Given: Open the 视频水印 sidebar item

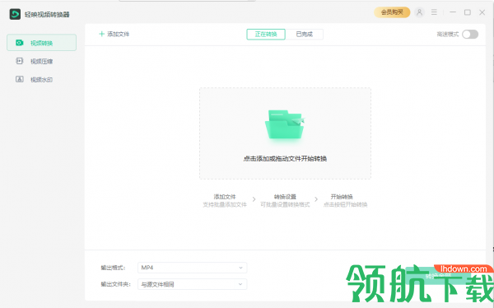Looking at the screenshot, I should 42,79.
